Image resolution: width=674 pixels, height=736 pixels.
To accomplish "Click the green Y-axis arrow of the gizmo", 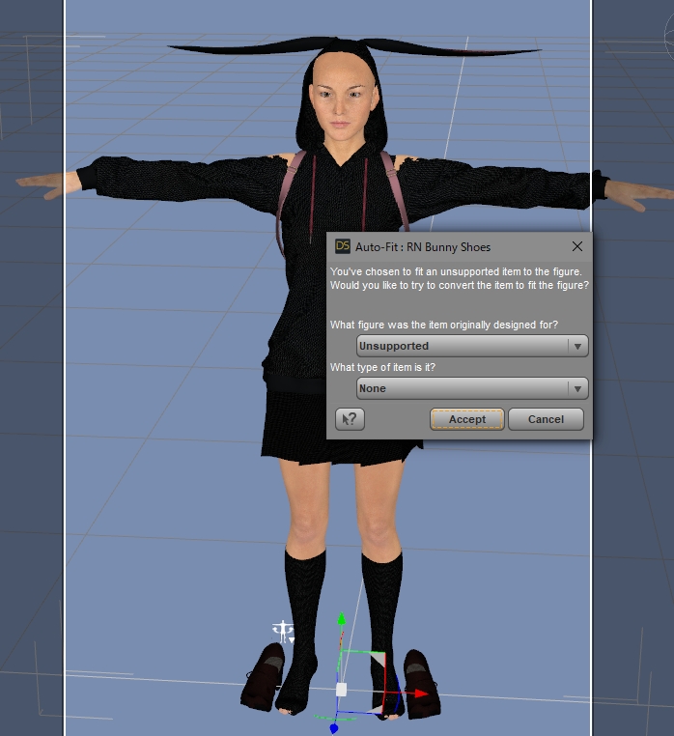I will (342, 619).
